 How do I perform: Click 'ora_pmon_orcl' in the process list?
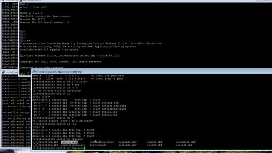tap(114, 76)
